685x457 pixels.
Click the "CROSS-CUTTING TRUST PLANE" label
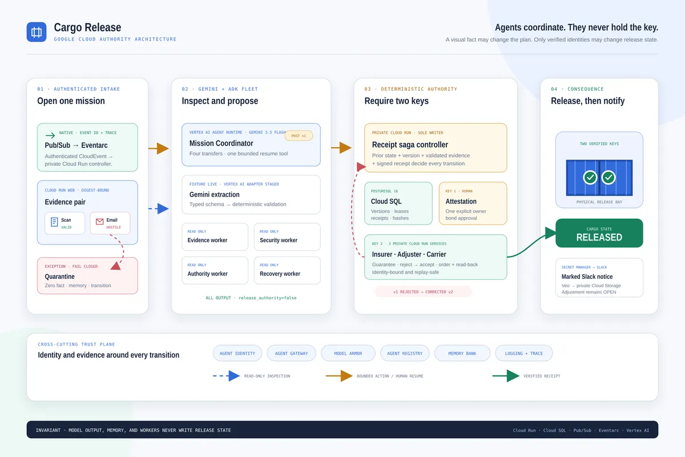point(76,344)
